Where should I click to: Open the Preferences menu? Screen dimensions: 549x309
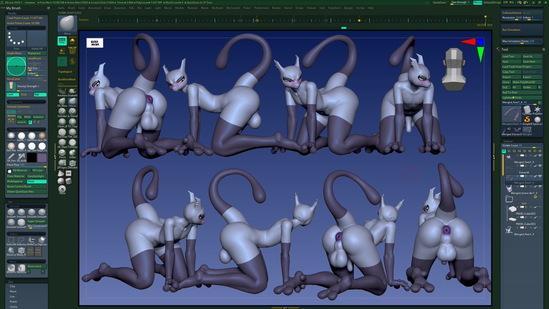pyautogui.click(x=261, y=8)
